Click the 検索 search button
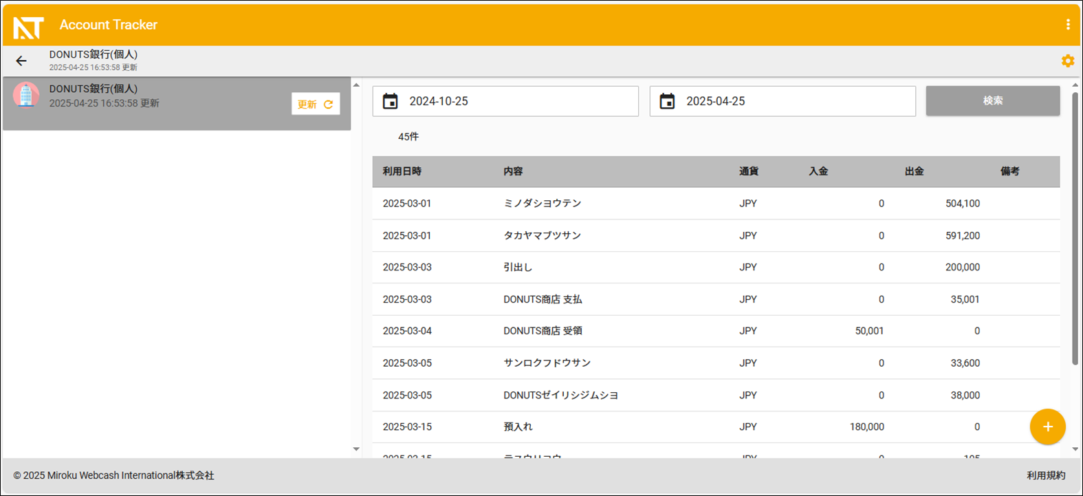1083x496 pixels. pos(992,100)
